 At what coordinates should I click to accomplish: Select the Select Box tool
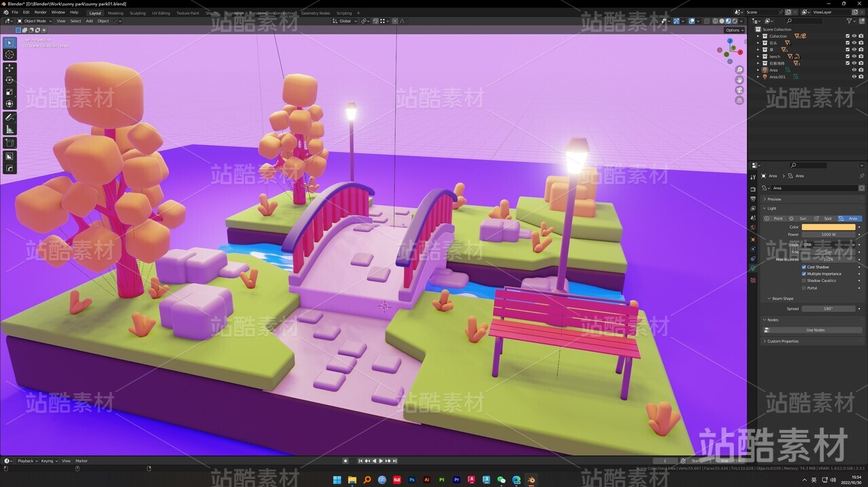[10, 43]
